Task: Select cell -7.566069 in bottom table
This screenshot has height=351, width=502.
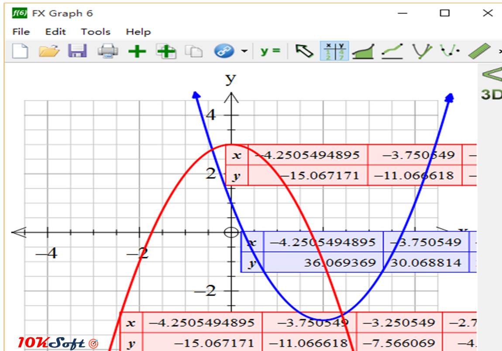Action: (399, 343)
